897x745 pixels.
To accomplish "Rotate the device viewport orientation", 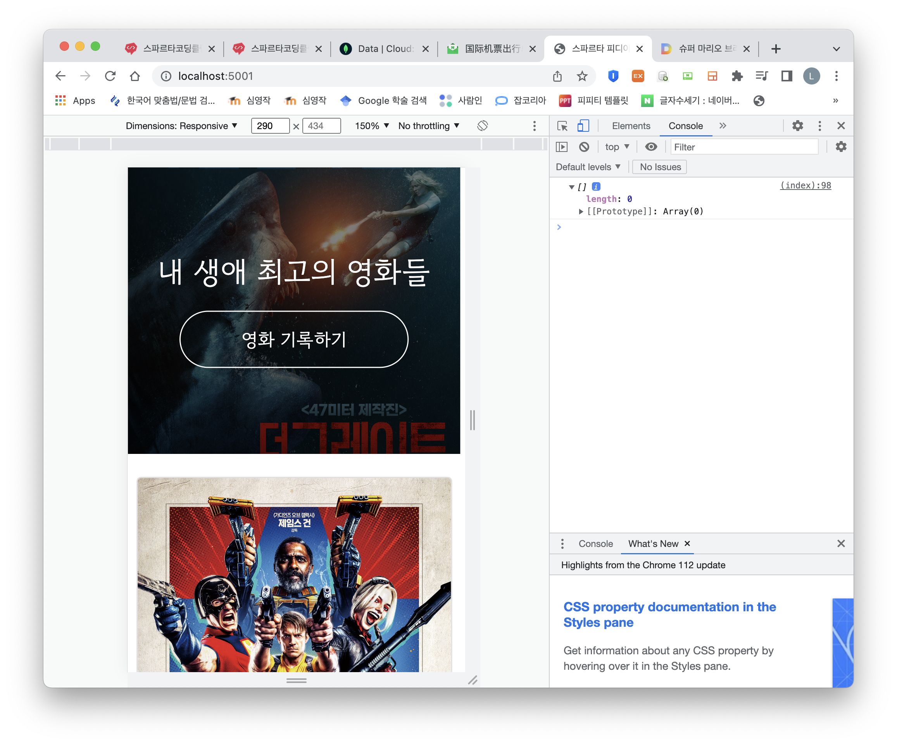I will pos(483,126).
